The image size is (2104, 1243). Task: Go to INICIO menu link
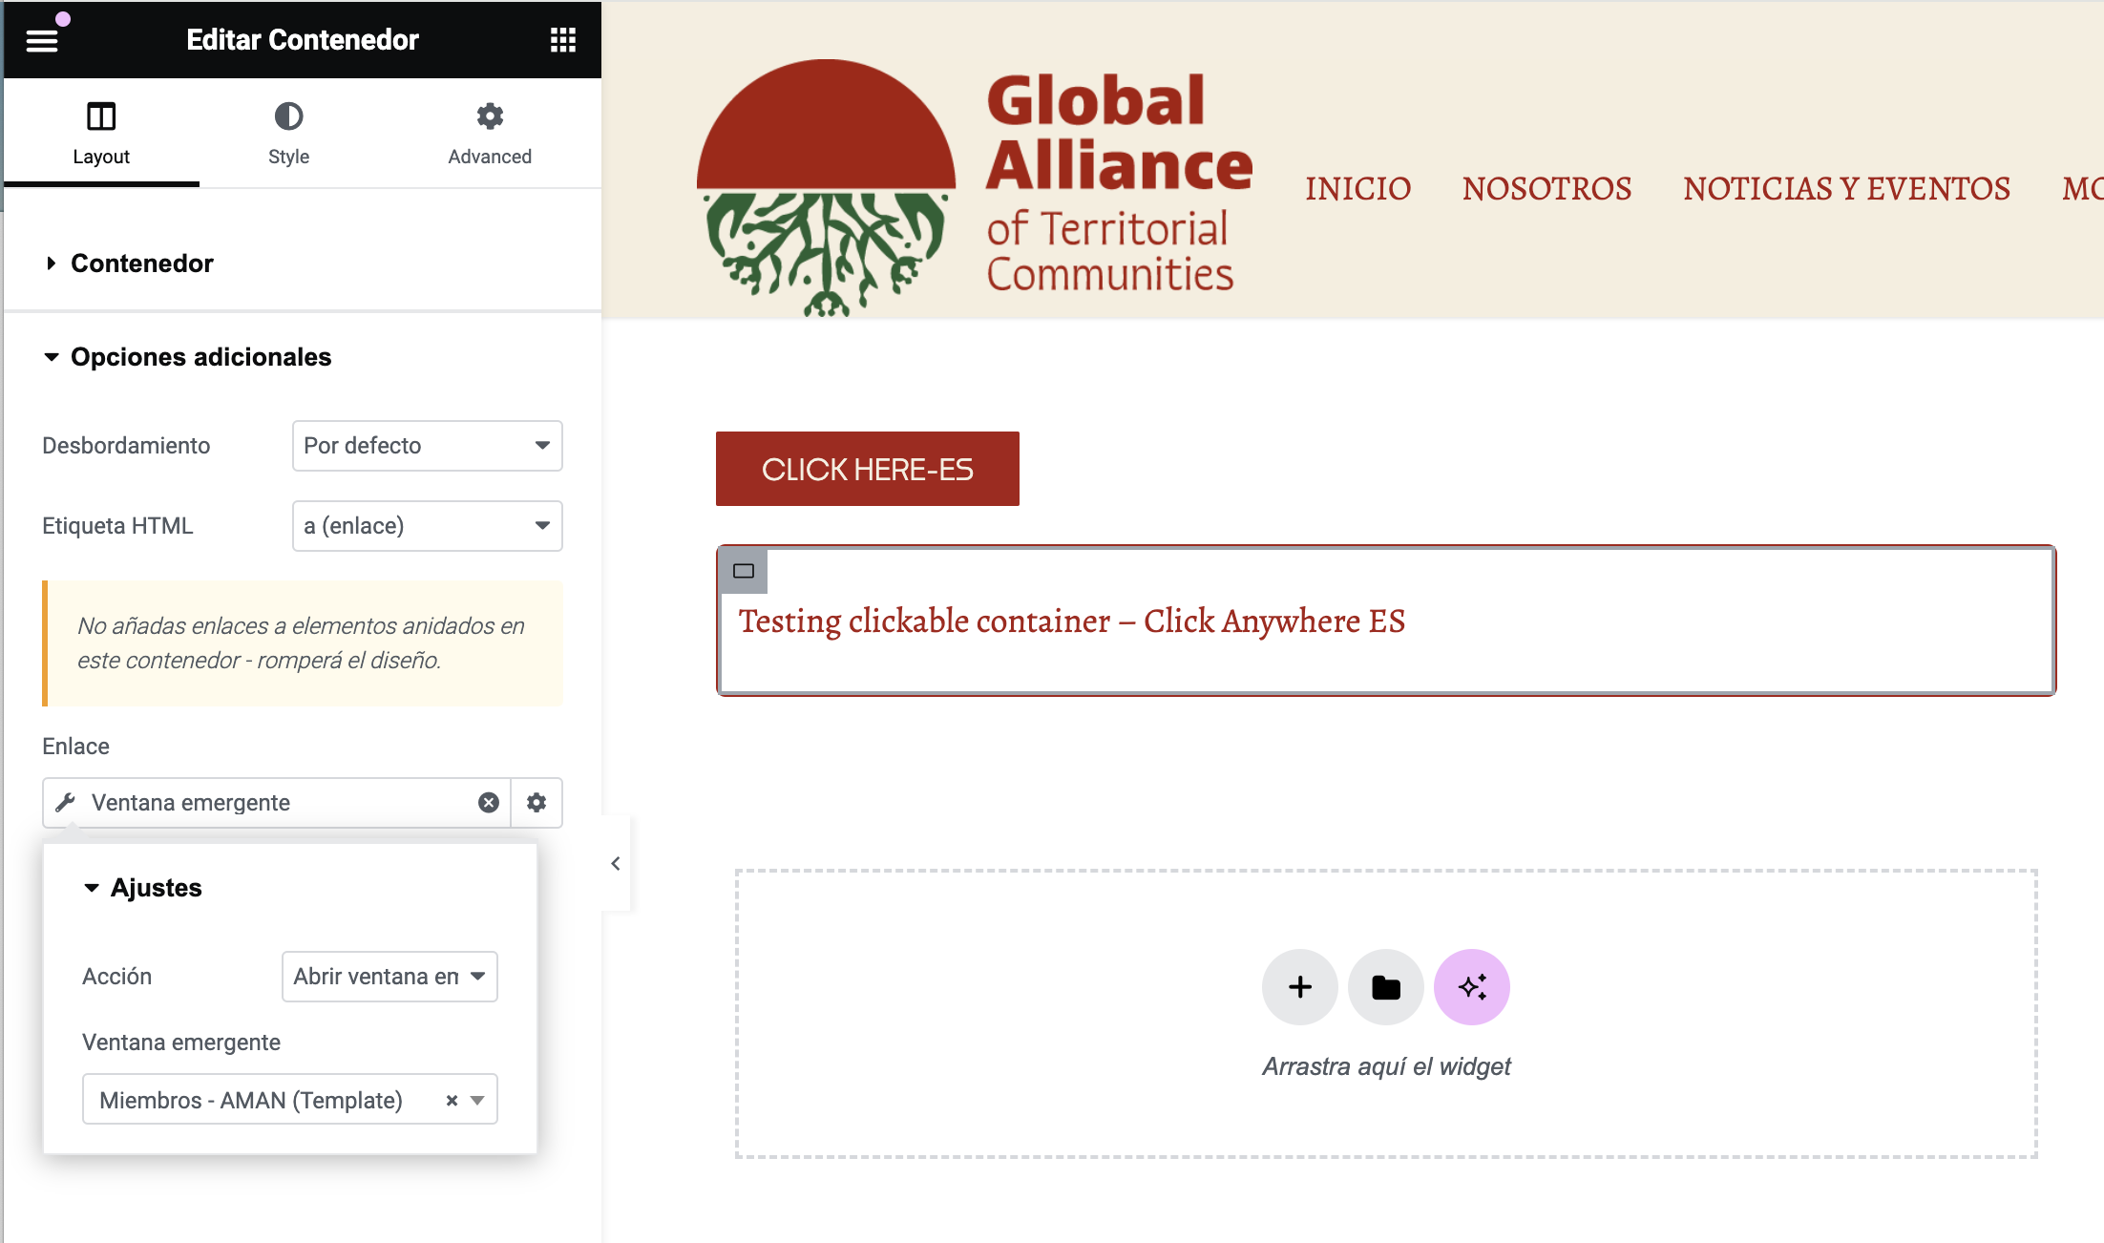click(1358, 189)
